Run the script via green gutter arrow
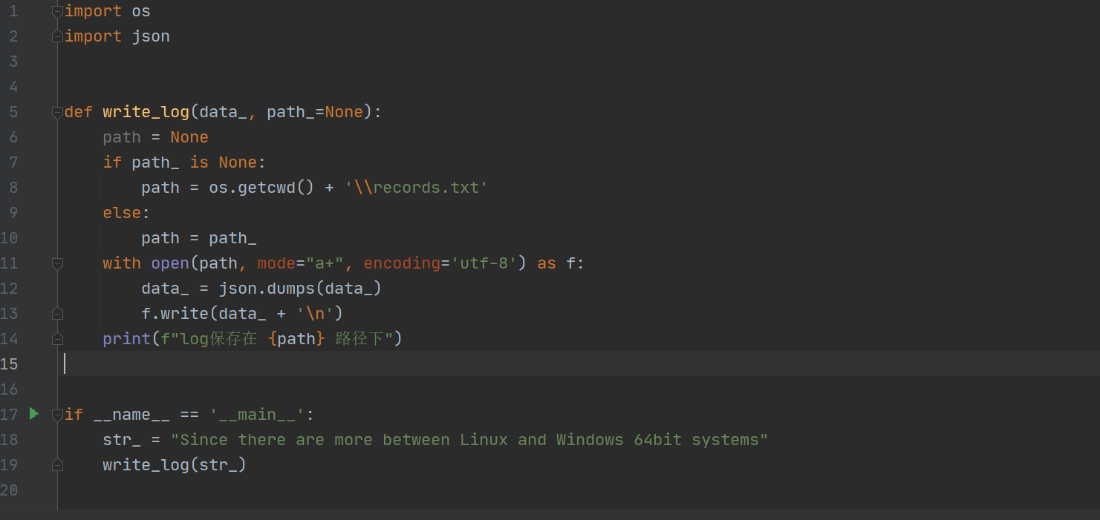Image resolution: width=1100 pixels, height=520 pixels. pyautogui.click(x=33, y=413)
